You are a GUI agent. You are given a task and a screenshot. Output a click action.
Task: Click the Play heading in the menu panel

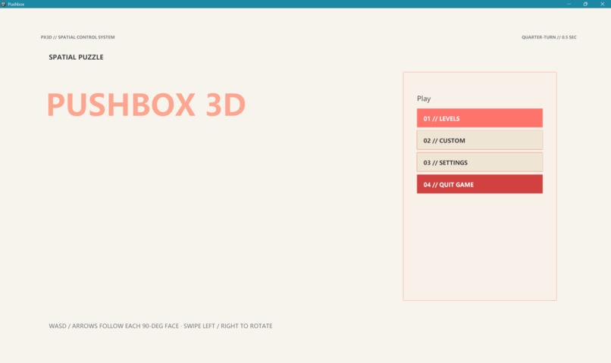424,99
